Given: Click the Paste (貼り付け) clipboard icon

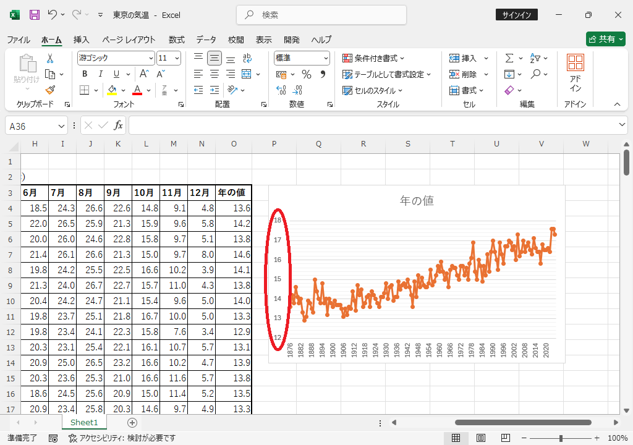Looking at the screenshot, I should [x=27, y=64].
